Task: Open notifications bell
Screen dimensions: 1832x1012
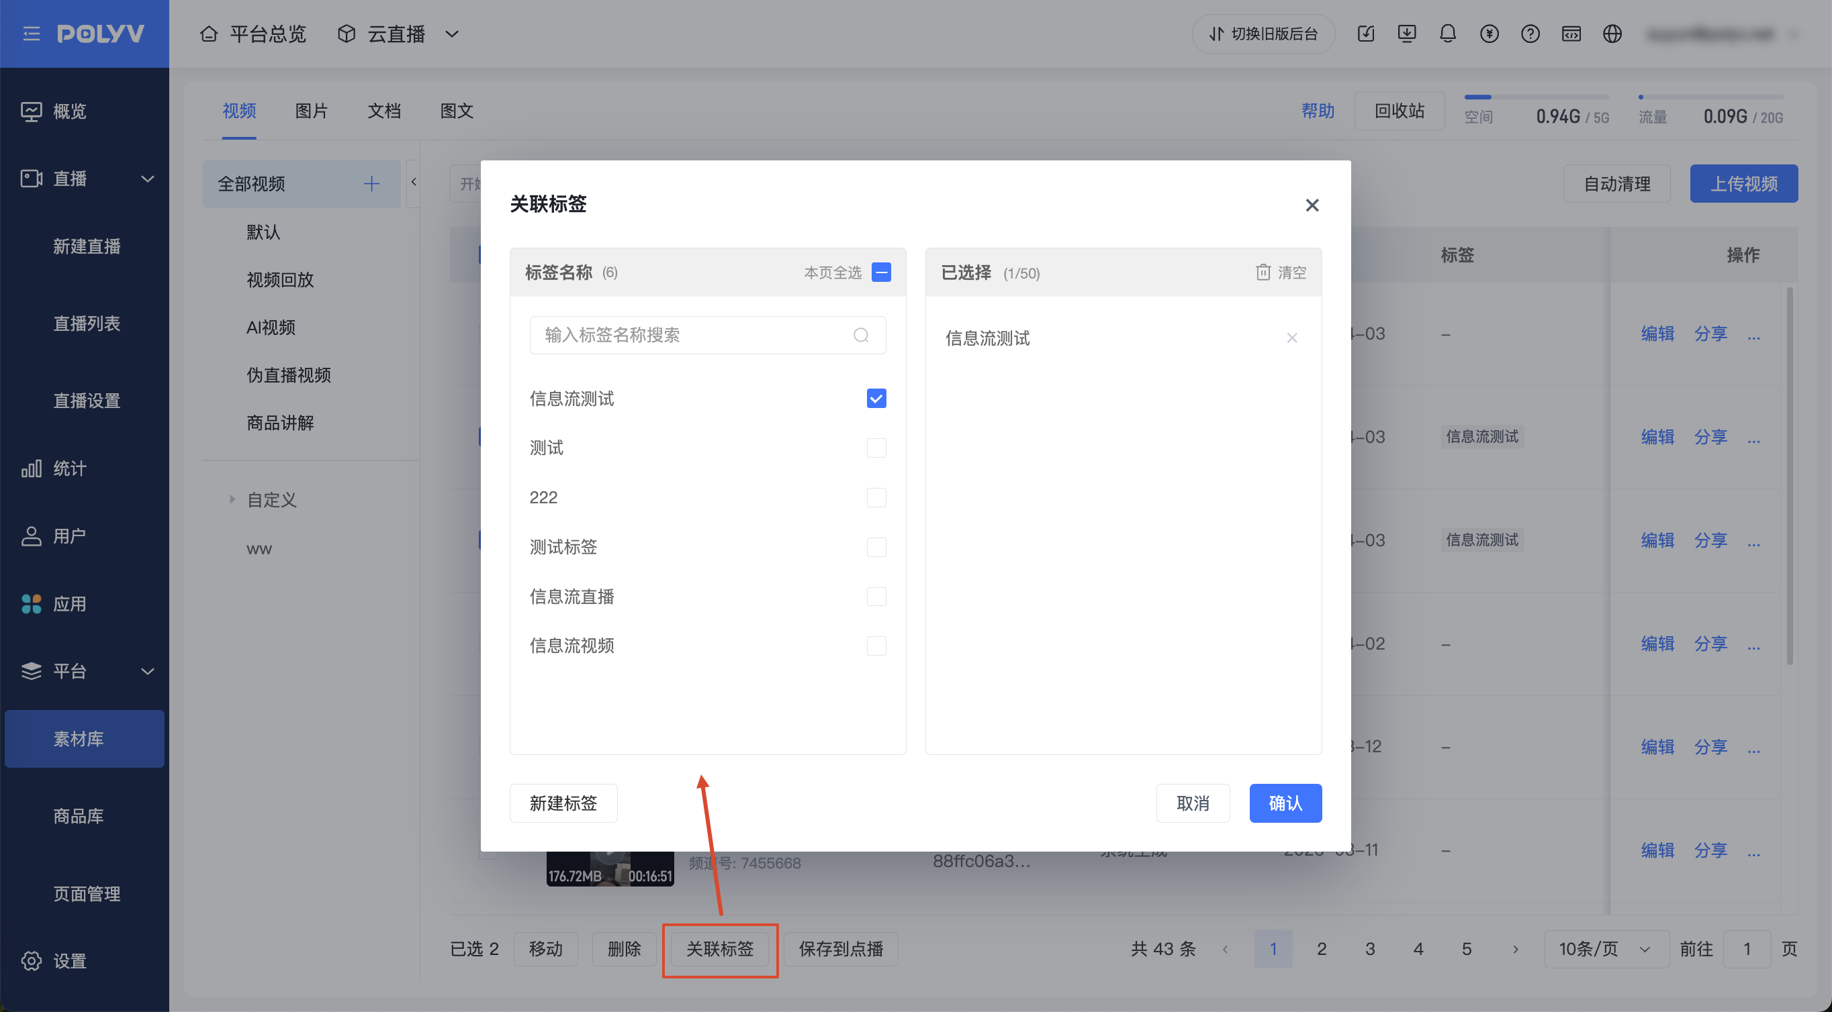Action: 1447,34
